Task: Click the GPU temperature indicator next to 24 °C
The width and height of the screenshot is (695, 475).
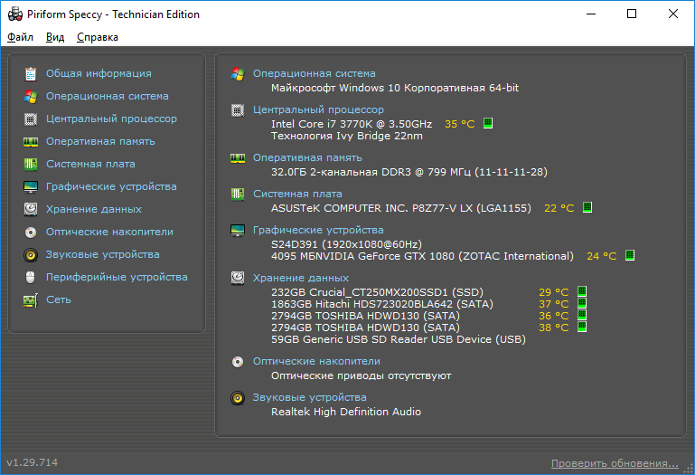Action: [x=630, y=255]
